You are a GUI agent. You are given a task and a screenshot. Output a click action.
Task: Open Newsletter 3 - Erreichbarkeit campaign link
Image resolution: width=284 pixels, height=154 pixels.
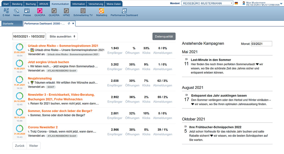coord(61,97)
